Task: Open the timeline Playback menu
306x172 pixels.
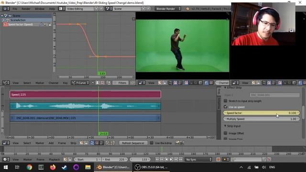Action: 54,160
